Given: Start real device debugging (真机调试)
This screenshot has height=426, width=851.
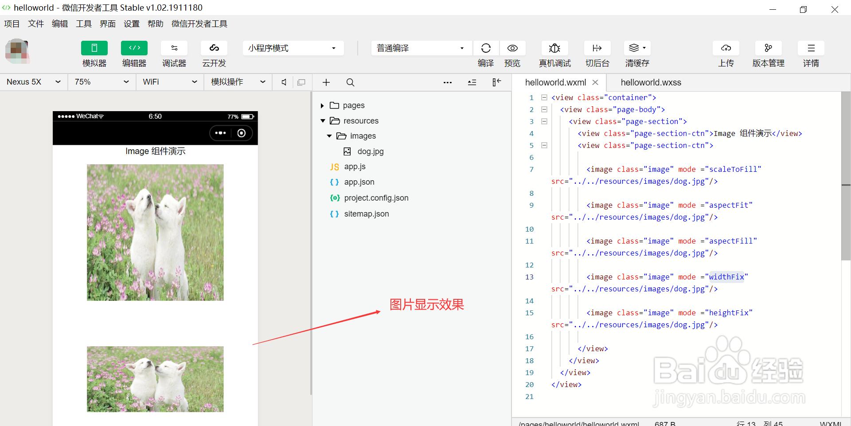Looking at the screenshot, I should [554, 48].
